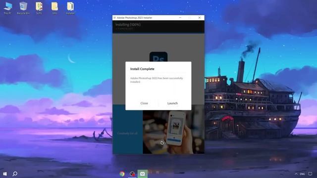
Task: Close the Adobe Photoshop 2023 Installer window
Action: click(199, 18)
